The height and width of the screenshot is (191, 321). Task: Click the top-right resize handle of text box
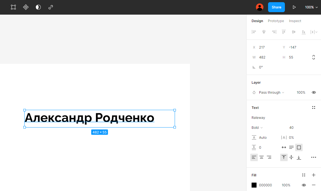point(175,110)
